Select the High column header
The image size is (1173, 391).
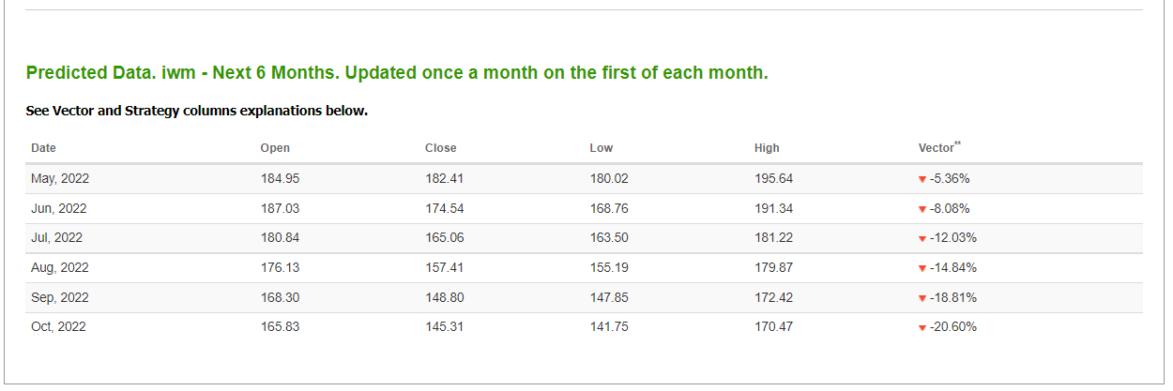coord(767,148)
